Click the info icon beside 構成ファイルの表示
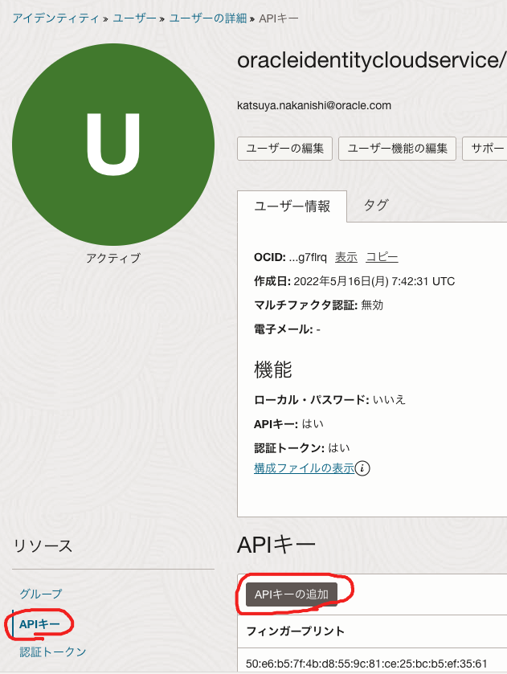Screen dimensions: 507x674 [362, 468]
